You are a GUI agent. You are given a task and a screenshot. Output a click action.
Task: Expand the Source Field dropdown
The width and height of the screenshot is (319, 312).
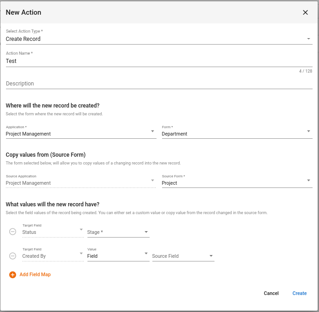click(183, 256)
